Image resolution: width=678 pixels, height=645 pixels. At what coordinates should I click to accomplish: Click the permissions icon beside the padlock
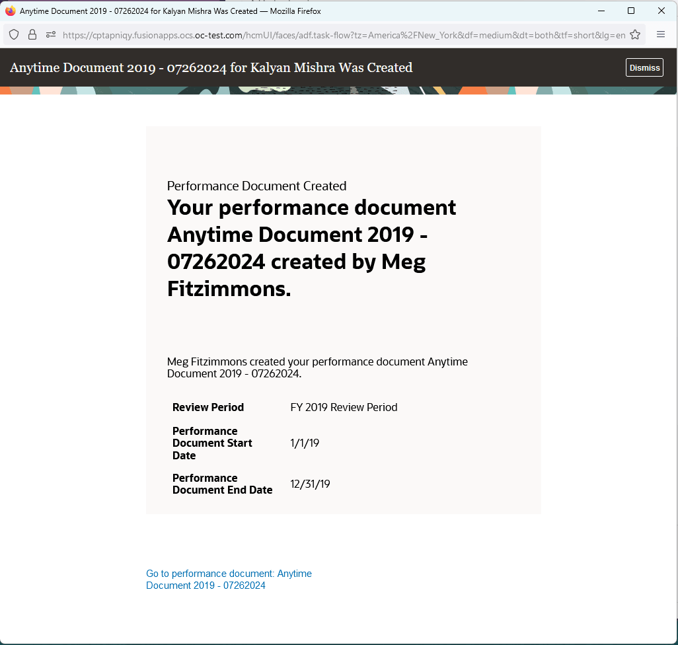coord(50,34)
